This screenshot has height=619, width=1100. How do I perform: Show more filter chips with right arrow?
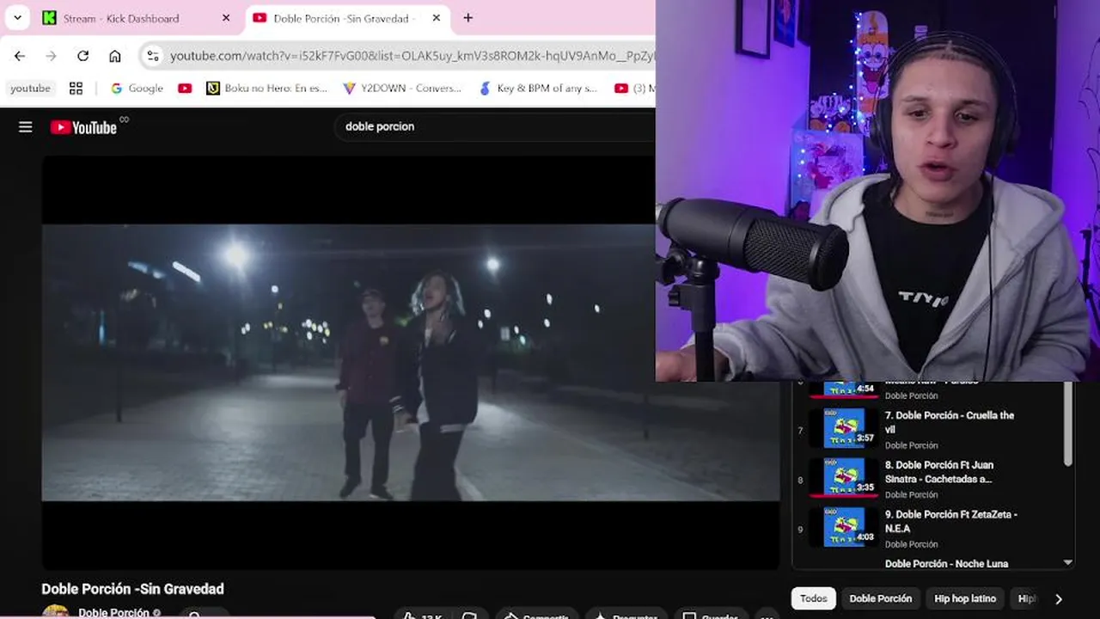coord(1059,599)
